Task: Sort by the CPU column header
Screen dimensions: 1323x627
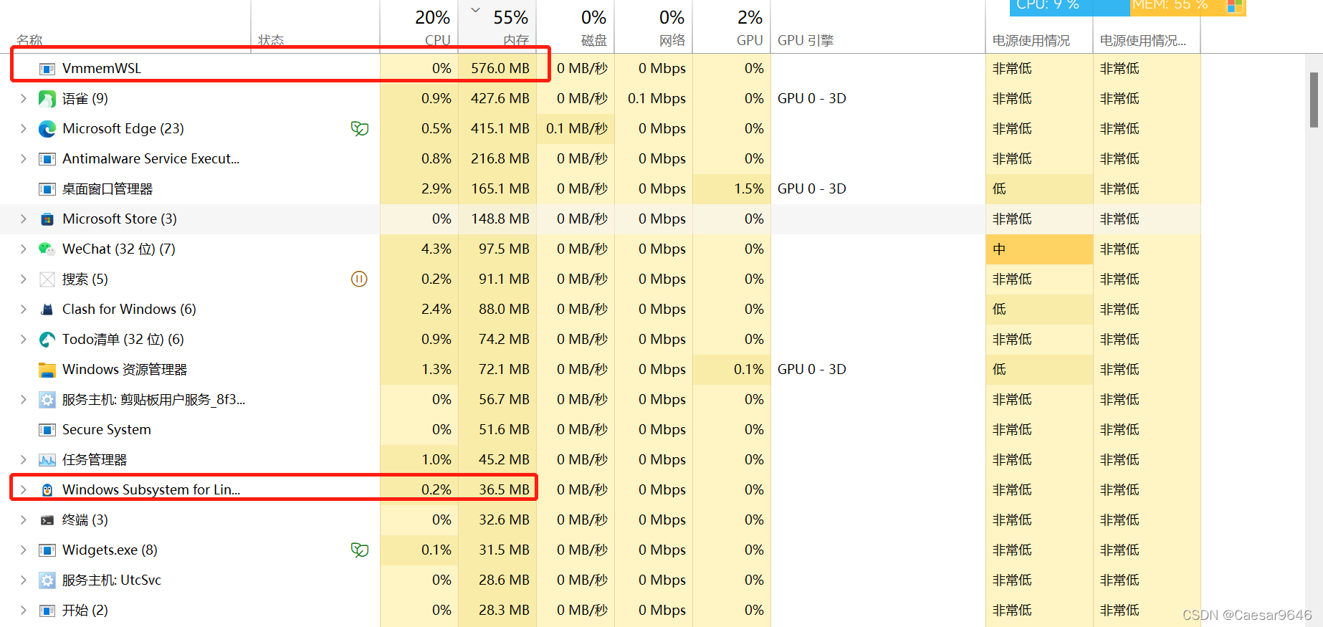Action: (419, 27)
